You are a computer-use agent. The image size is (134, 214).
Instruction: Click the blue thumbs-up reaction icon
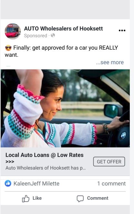8,184
